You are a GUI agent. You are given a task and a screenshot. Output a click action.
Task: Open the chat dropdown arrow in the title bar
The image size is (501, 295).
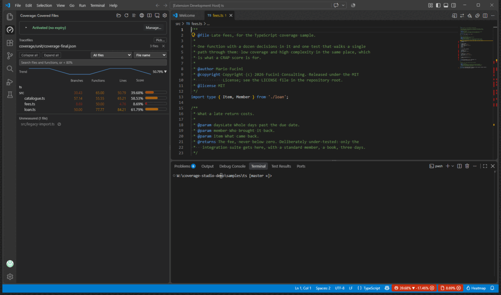point(343,5)
